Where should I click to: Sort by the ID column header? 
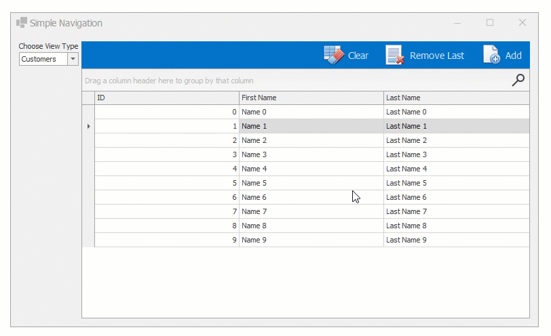tap(166, 98)
